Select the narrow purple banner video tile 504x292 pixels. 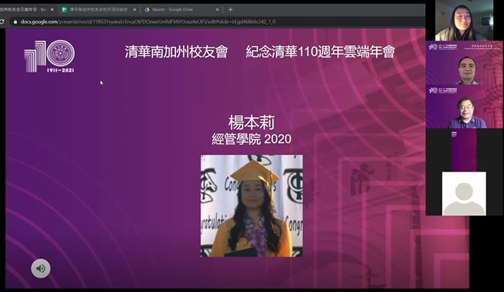tap(464, 150)
